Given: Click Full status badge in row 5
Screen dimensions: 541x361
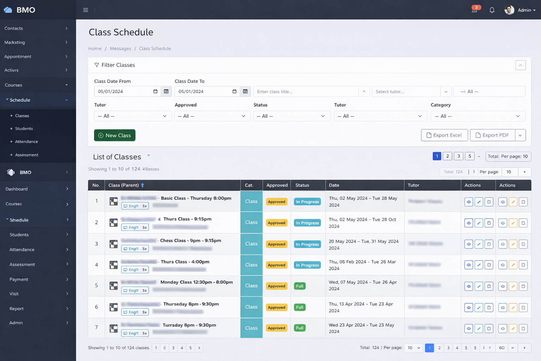Looking at the screenshot, I should point(300,286).
